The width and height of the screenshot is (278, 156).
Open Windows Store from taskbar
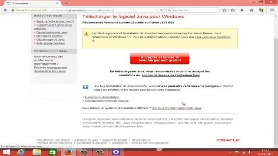(53, 152)
